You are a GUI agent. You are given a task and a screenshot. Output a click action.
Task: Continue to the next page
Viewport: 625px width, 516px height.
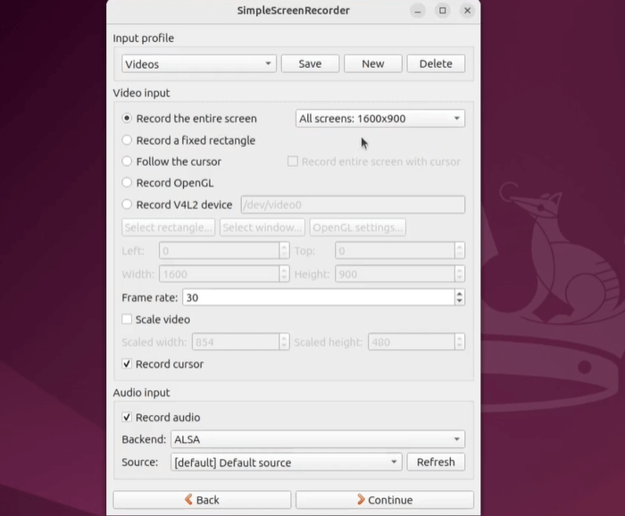click(x=385, y=500)
